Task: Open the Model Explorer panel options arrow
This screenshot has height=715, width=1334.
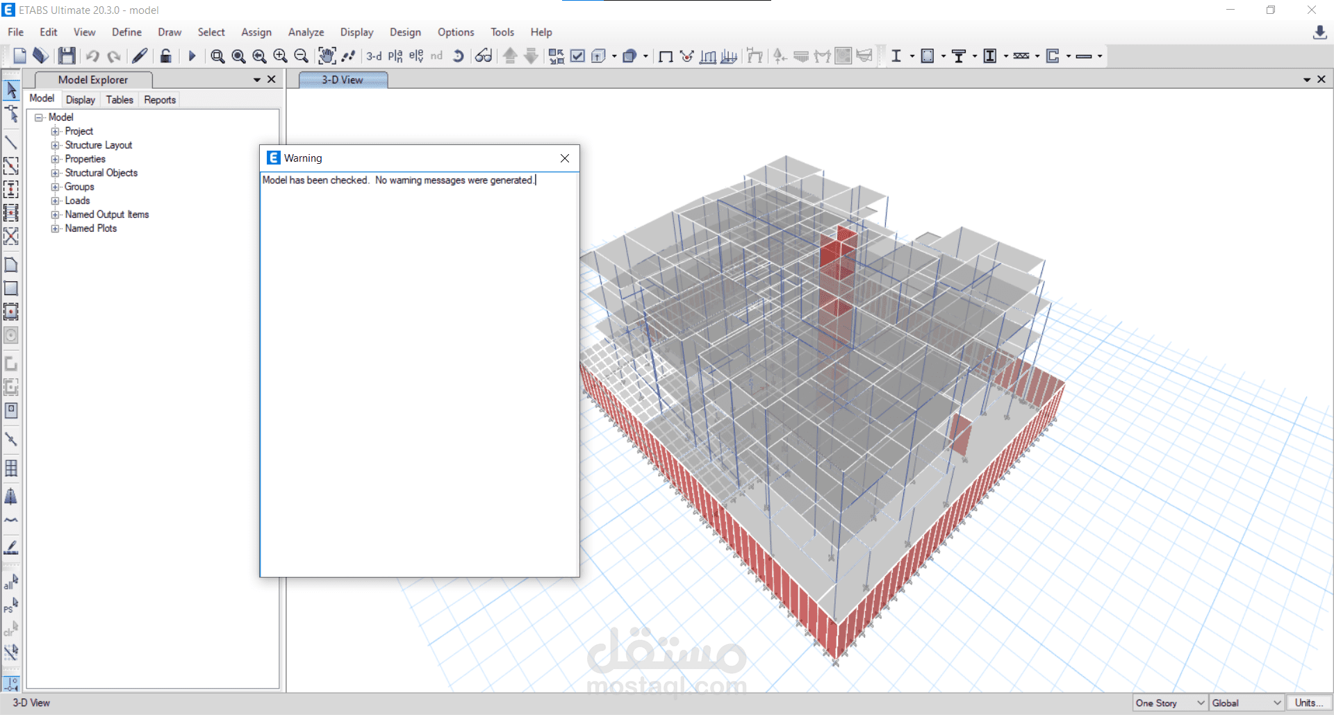Action: [x=257, y=80]
